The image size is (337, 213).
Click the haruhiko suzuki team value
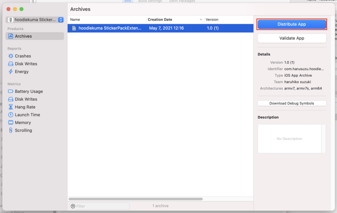(298, 82)
